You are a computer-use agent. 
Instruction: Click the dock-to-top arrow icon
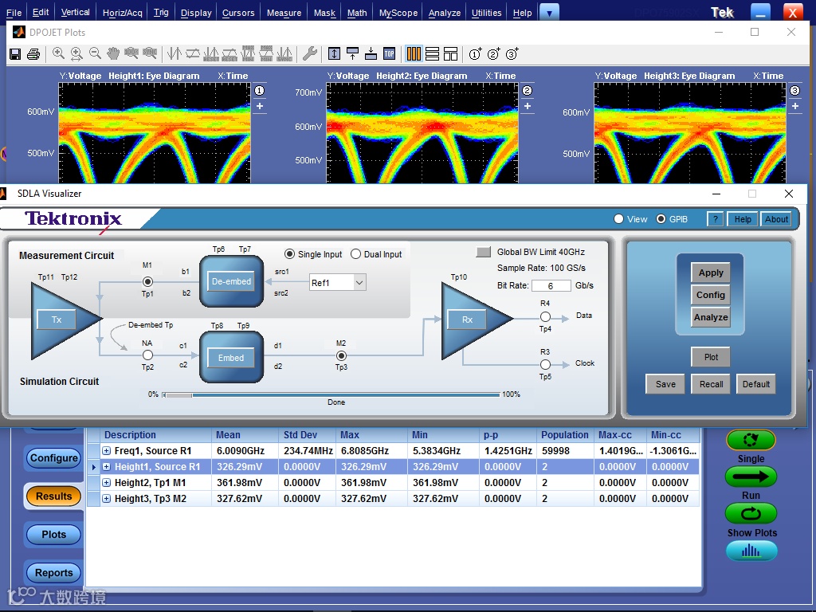pos(352,53)
